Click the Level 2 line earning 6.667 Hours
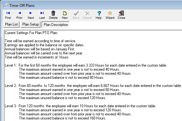This screenshot has height=121, width=182. coord(93,86)
